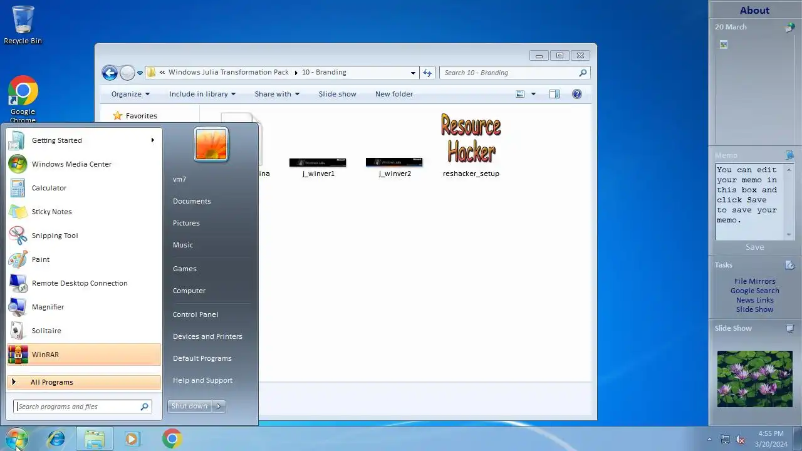Launch Magnifier
The image size is (802, 451).
[83, 307]
